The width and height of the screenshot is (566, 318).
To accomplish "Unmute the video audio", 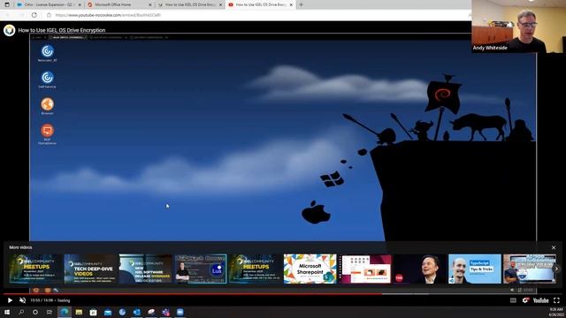I will click(22, 300).
